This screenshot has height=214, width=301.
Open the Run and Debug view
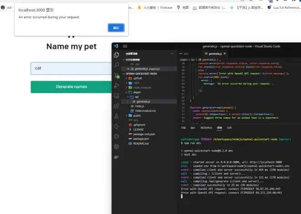(116, 85)
